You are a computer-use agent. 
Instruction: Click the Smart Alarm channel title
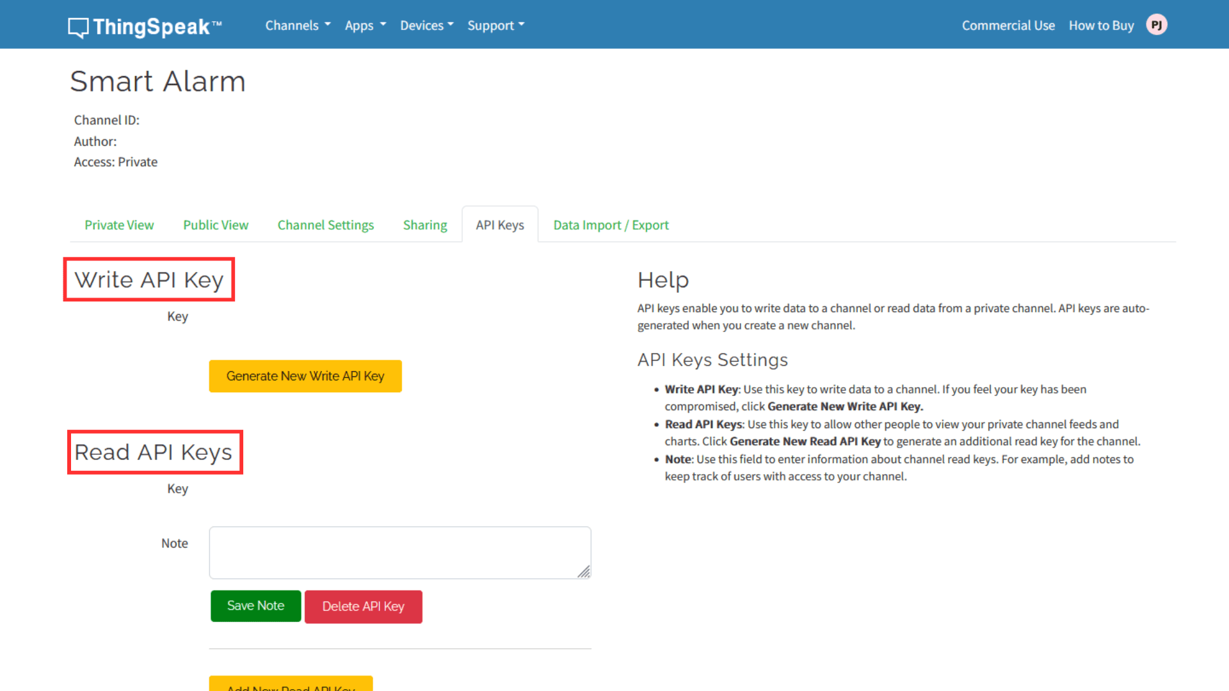[158, 82]
